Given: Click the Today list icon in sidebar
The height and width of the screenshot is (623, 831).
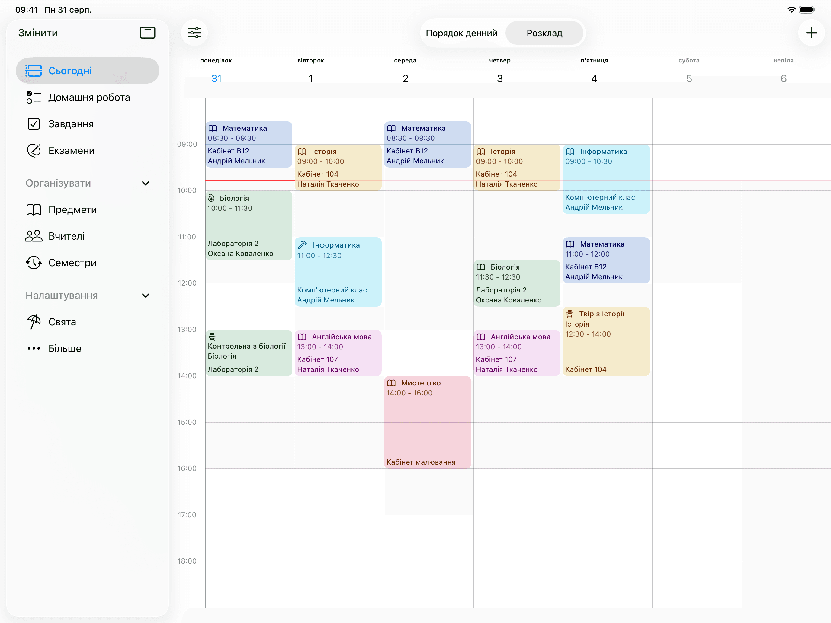Looking at the screenshot, I should pyautogui.click(x=34, y=71).
